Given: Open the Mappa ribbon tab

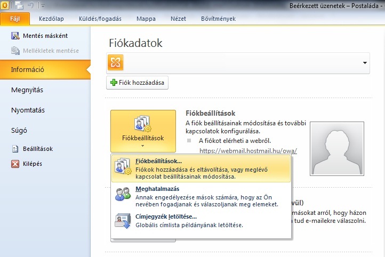Looking at the screenshot, I should (x=146, y=19).
